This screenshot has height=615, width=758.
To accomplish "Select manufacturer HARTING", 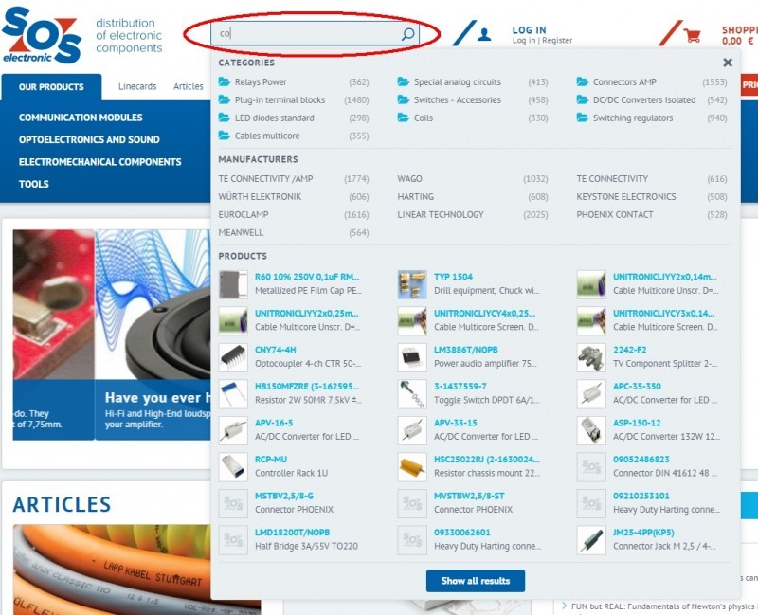I will point(415,197).
